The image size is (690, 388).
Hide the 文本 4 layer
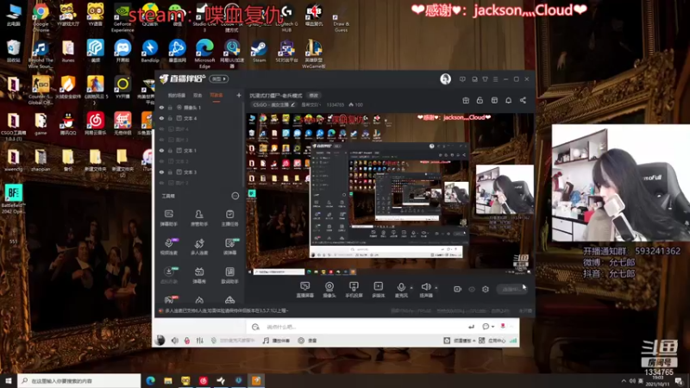(x=161, y=118)
